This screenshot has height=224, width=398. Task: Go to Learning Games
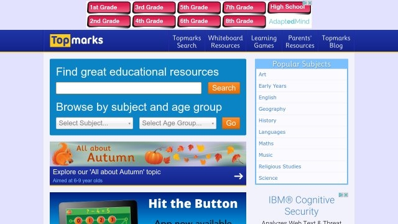coord(264,42)
